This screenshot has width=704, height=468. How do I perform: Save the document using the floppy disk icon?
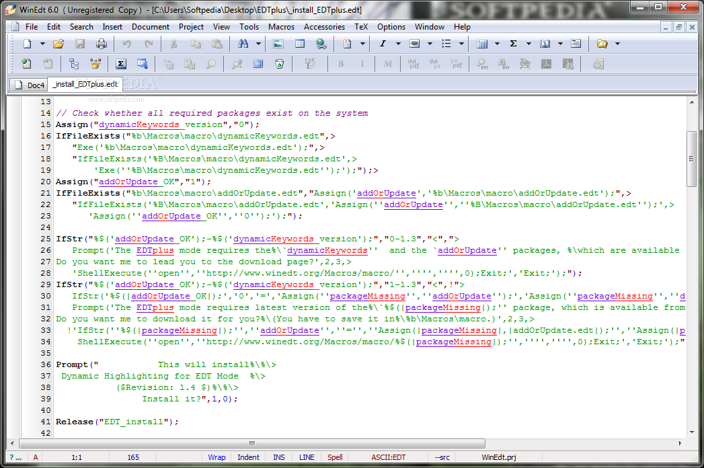tap(80, 44)
